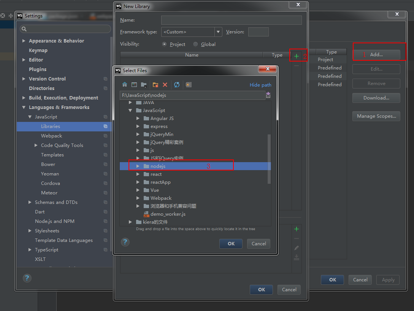414x311 pixels.
Task: Expand Appearance & Behavior settings
Action: pos(24,41)
